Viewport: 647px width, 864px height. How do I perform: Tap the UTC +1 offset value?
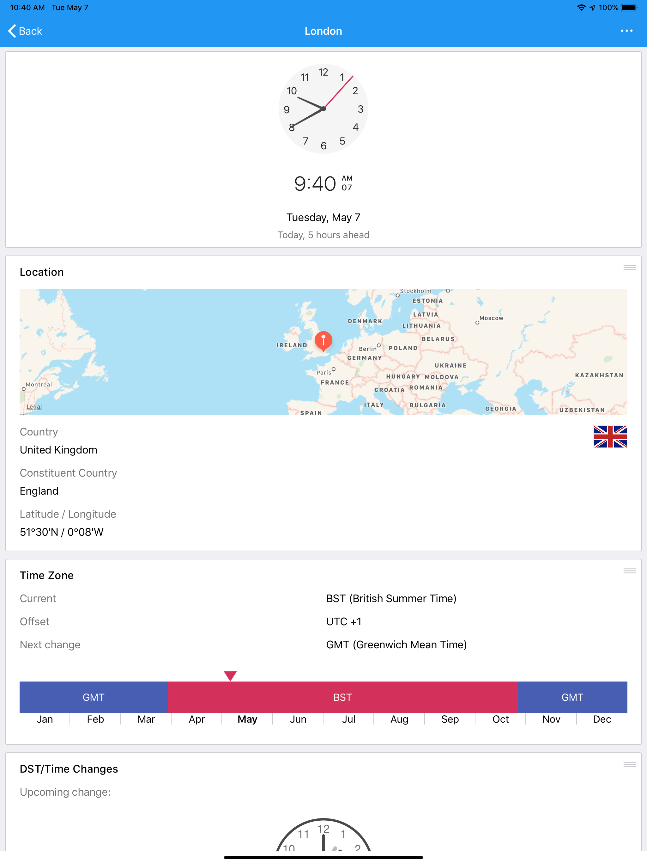344,621
